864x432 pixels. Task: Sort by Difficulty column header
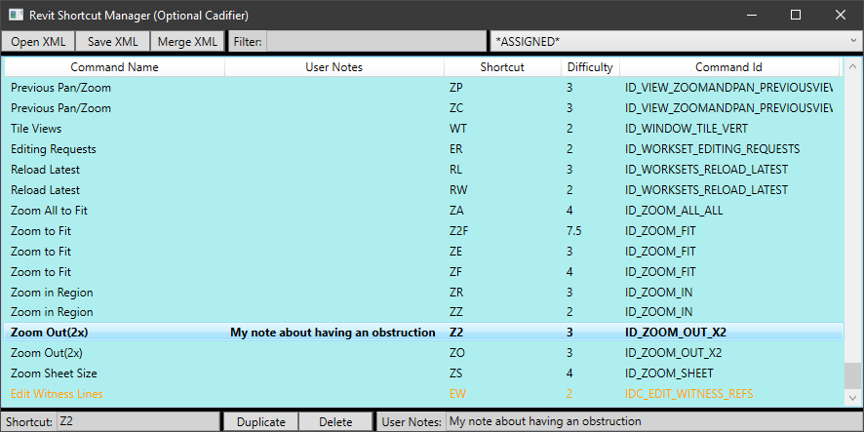[590, 67]
